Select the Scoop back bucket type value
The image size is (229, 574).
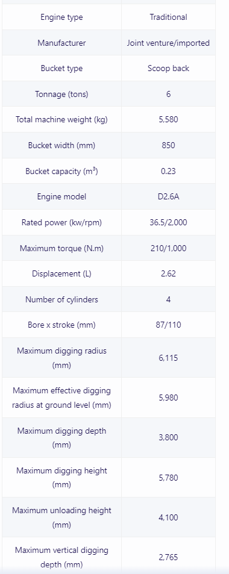click(168, 69)
